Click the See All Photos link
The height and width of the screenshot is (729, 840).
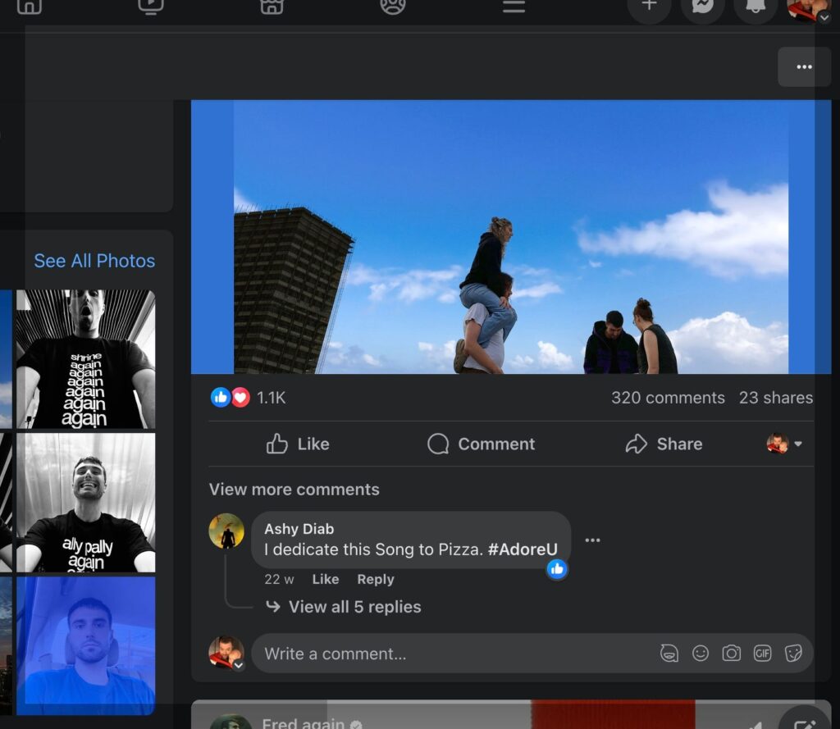tap(94, 261)
